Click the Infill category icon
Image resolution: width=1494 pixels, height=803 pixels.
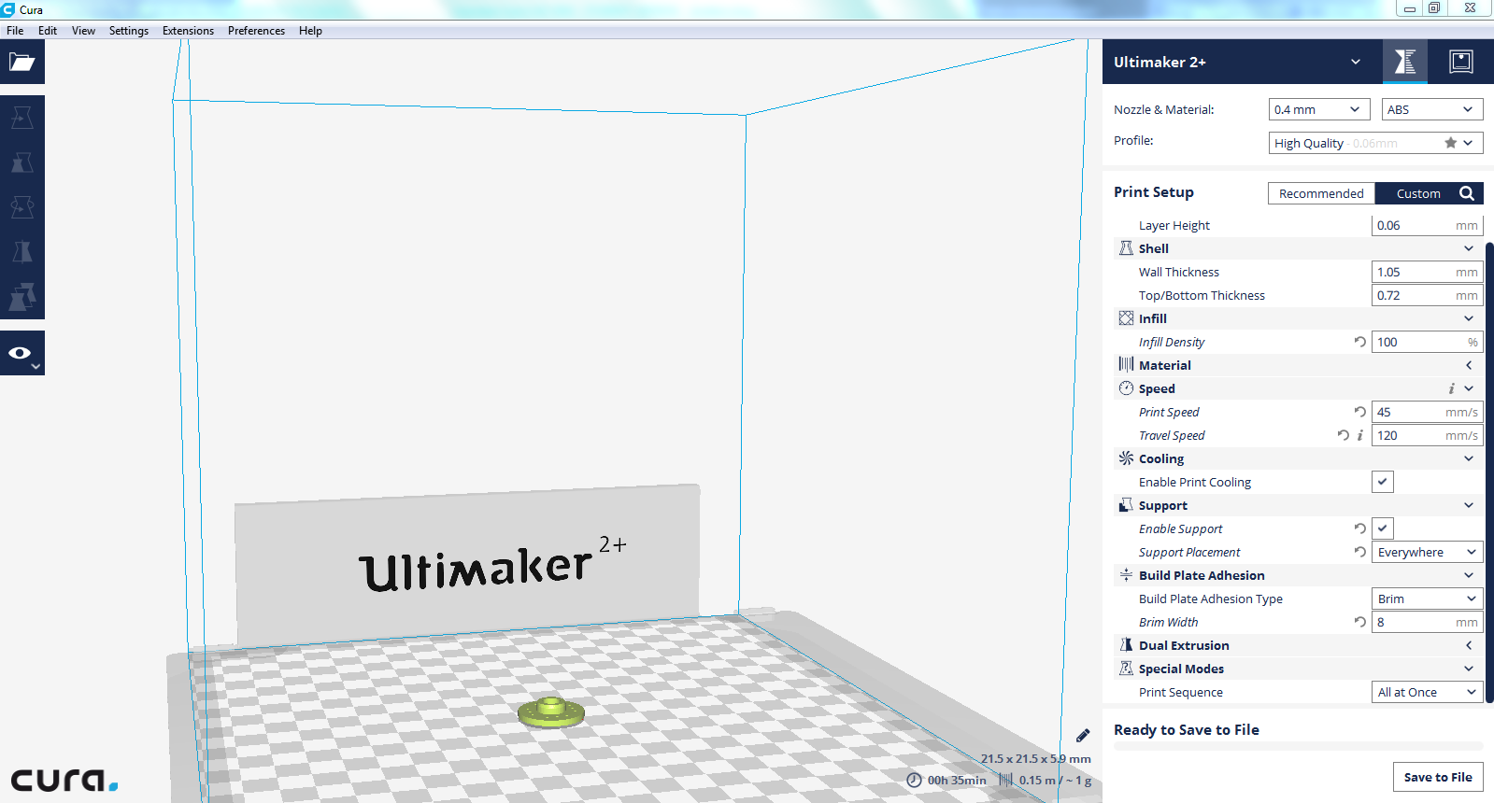point(1126,318)
